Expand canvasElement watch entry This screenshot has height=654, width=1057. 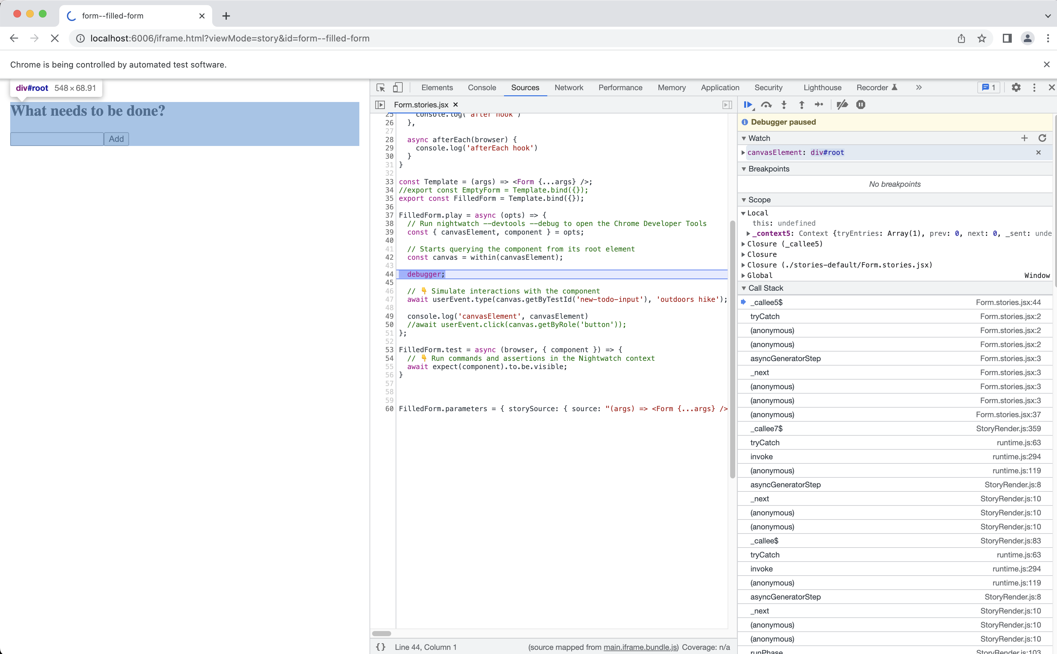coord(743,152)
